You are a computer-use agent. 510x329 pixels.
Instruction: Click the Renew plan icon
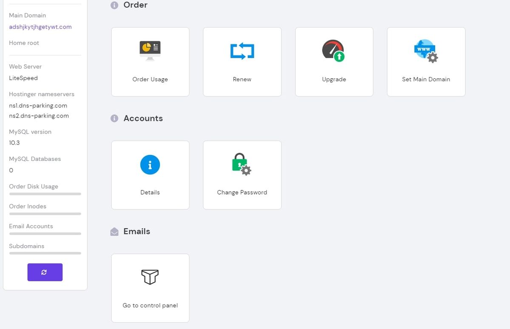(x=242, y=51)
